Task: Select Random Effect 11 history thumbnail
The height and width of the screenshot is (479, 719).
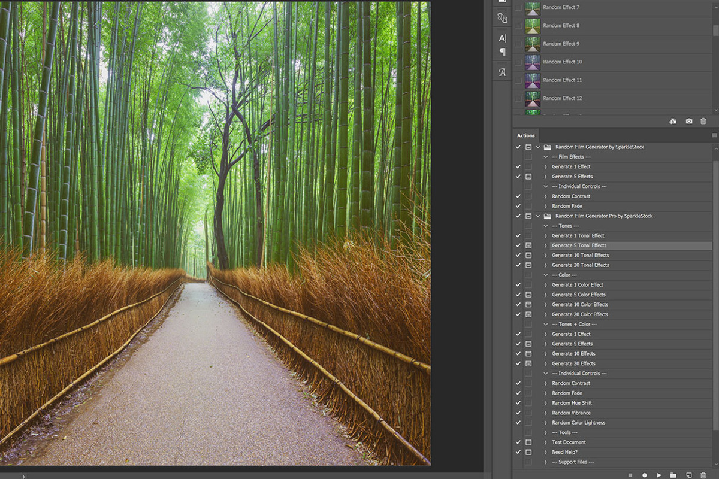Action: click(533, 80)
